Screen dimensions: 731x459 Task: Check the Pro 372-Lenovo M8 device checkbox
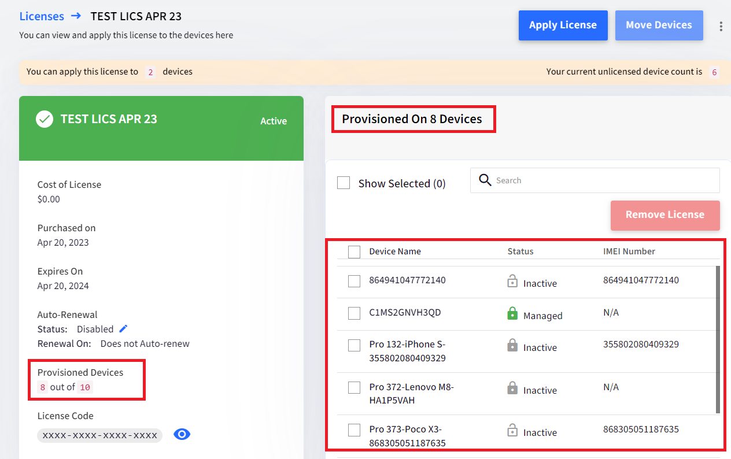coord(354,387)
